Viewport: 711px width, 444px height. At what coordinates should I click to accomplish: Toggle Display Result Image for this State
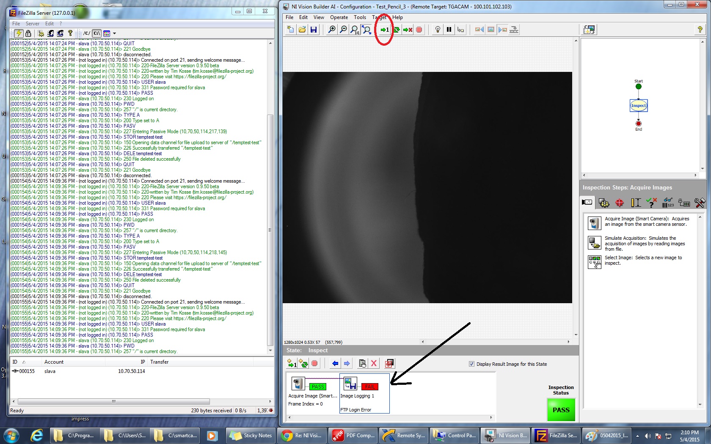[471, 364]
